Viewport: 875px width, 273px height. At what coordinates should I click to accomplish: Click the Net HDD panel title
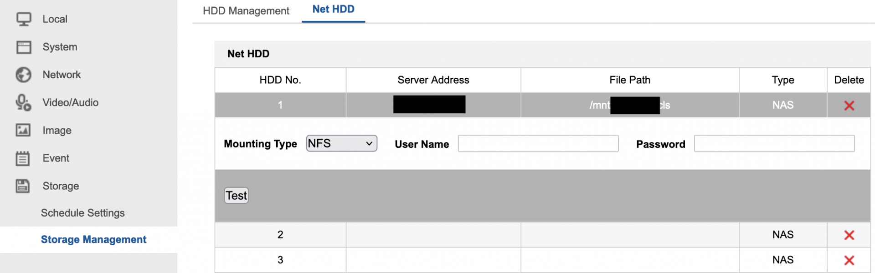click(248, 54)
